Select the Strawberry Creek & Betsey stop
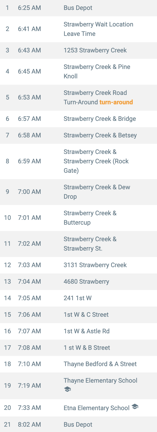This screenshot has width=157, height=432. [78, 135]
